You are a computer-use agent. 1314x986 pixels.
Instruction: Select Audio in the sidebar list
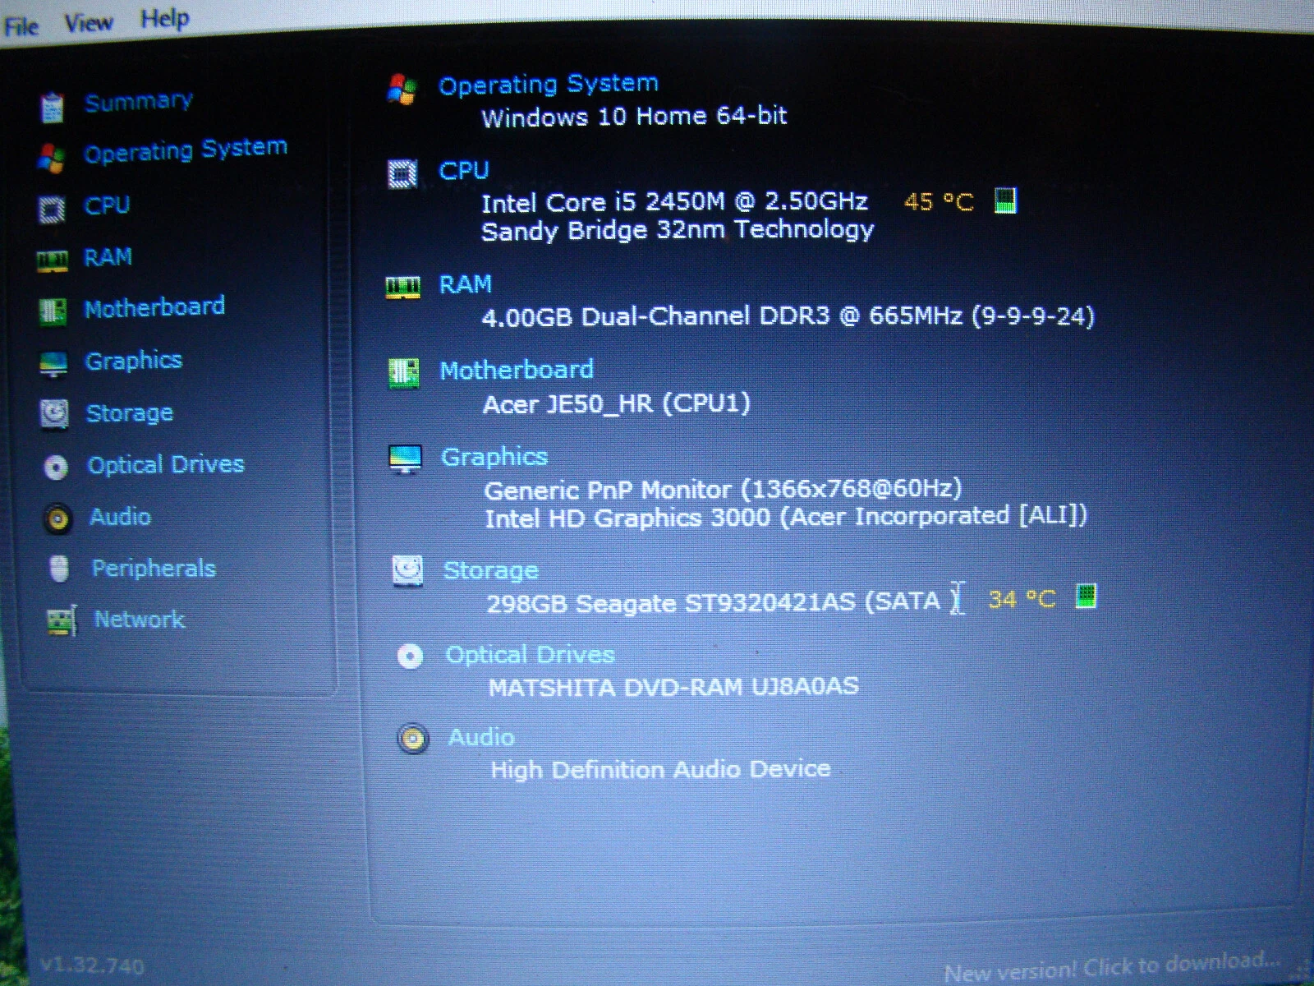(x=120, y=517)
